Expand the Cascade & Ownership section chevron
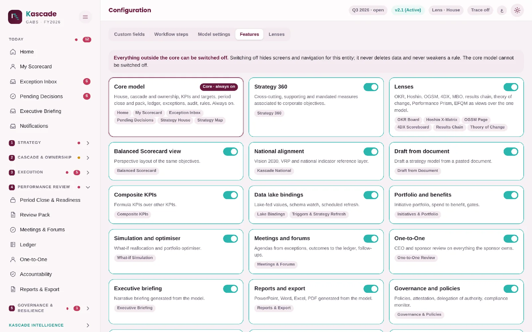 pos(88,158)
